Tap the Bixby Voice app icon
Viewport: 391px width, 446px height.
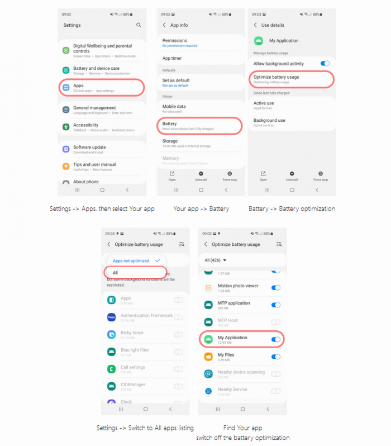click(112, 334)
